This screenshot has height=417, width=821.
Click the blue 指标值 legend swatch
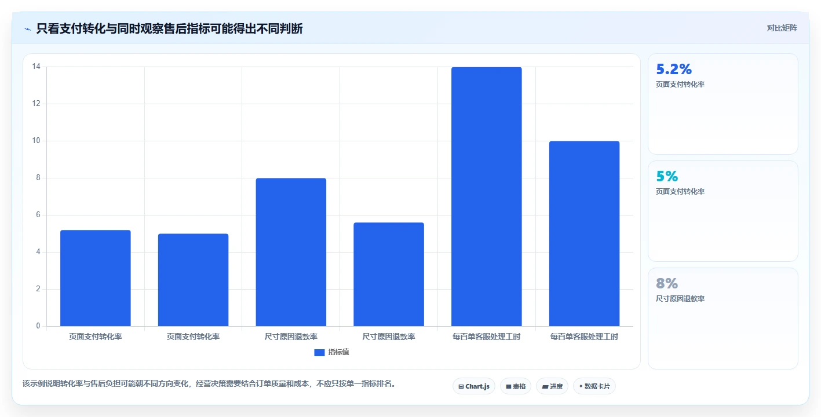point(319,352)
